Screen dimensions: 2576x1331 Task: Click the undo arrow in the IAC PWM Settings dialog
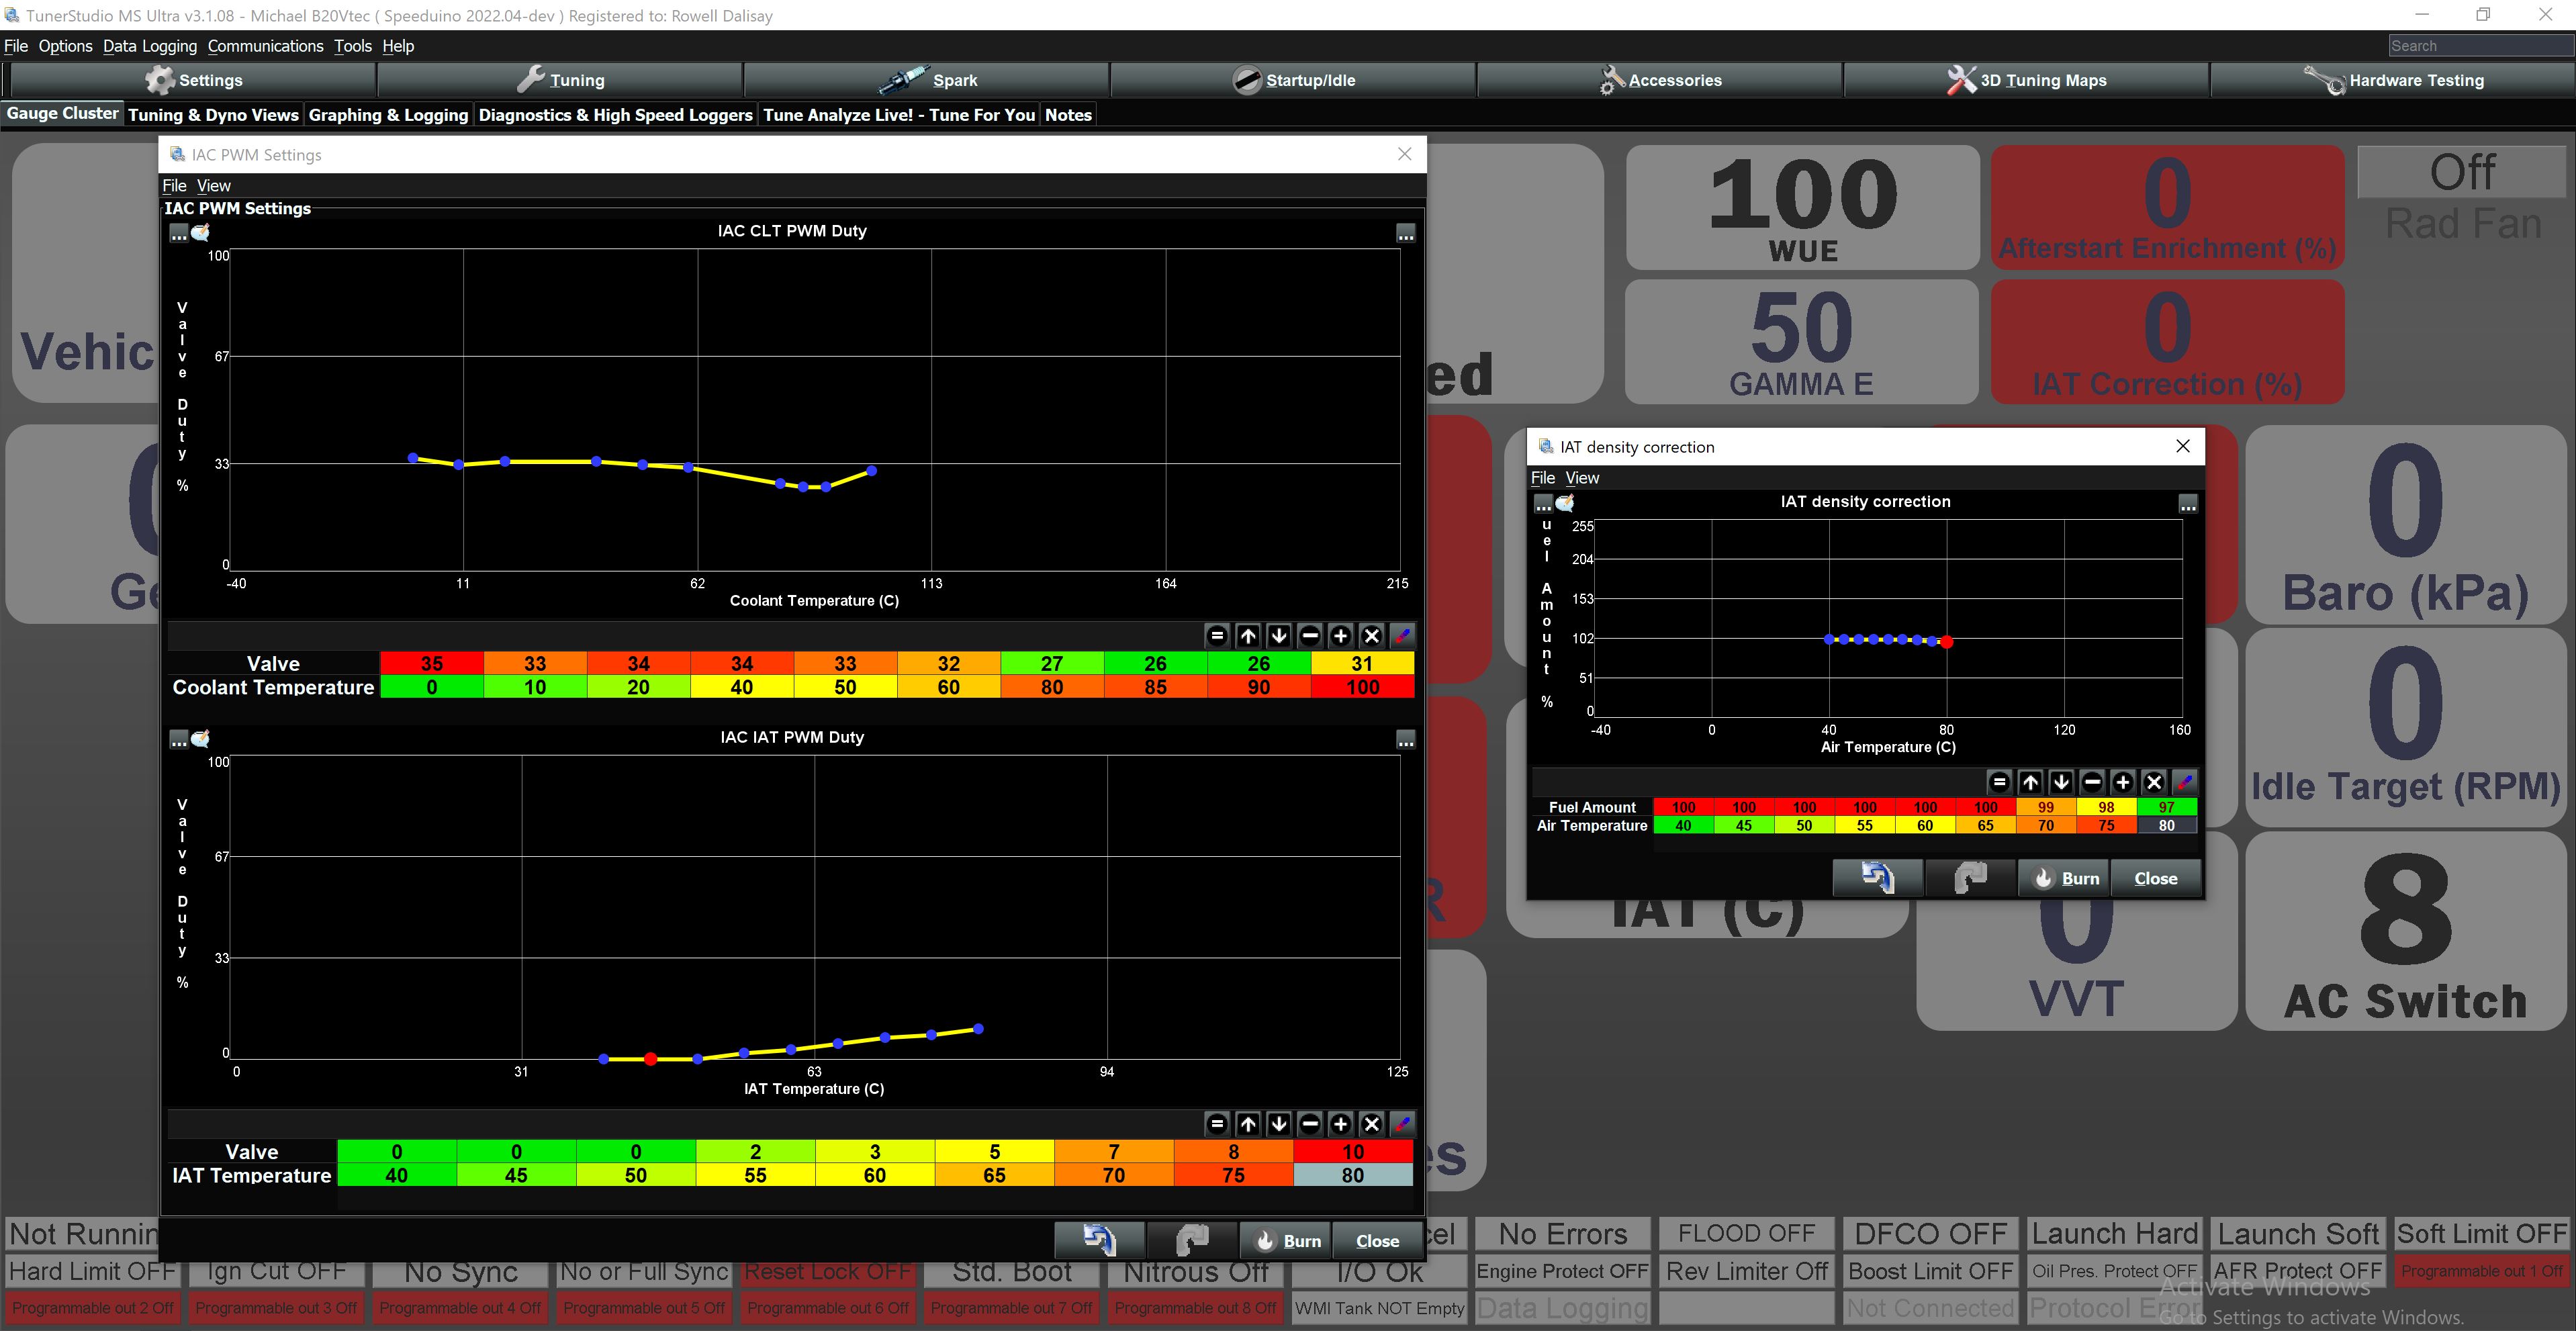tap(1099, 1241)
